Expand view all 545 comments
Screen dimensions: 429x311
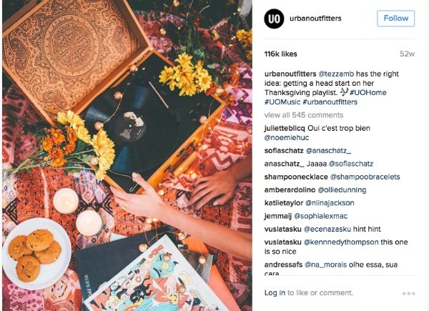[304, 115]
